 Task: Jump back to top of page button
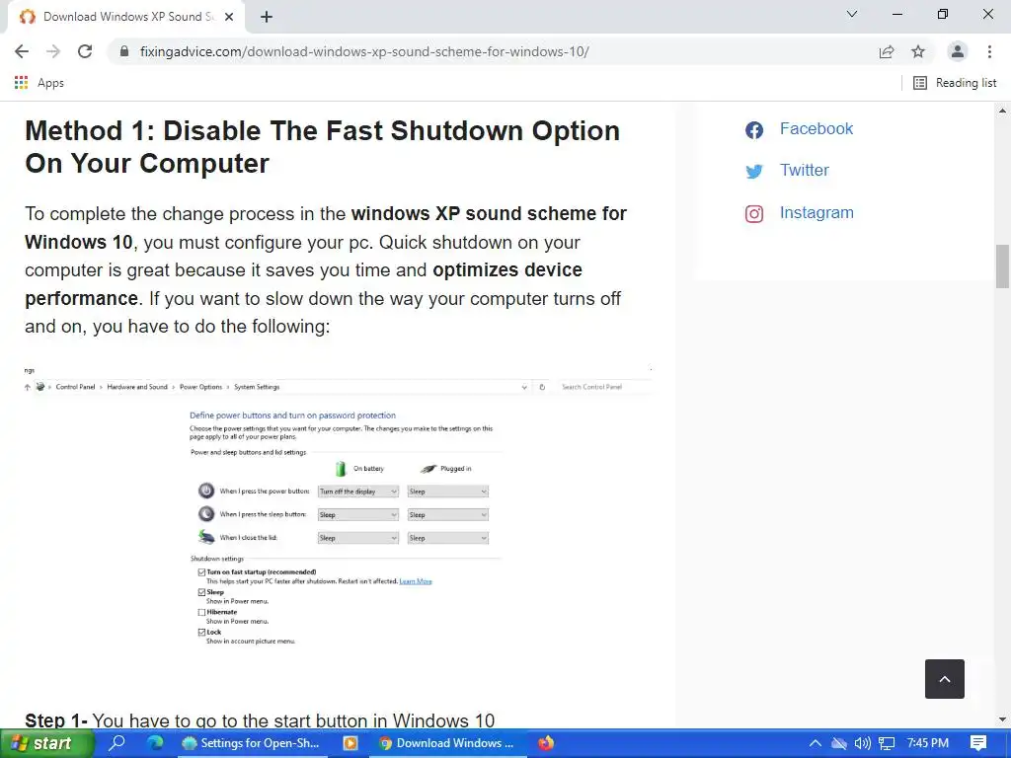945,679
